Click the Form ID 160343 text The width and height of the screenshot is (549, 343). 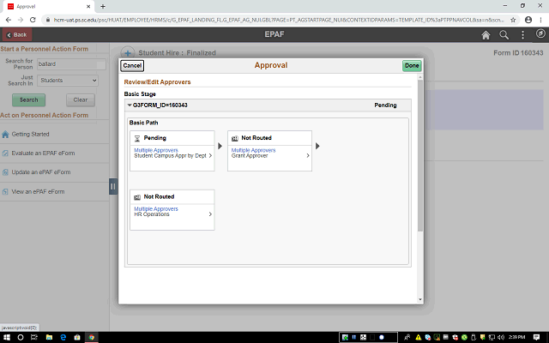pyautogui.click(x=518, y=53)
